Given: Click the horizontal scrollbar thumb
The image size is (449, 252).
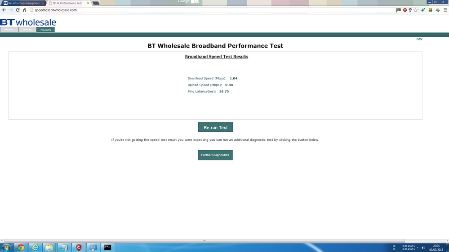Looking at the screenshot, I should point(204,241).
